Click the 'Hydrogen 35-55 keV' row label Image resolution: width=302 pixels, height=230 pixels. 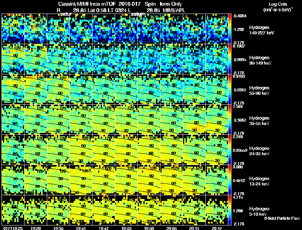tap(259, 121)
